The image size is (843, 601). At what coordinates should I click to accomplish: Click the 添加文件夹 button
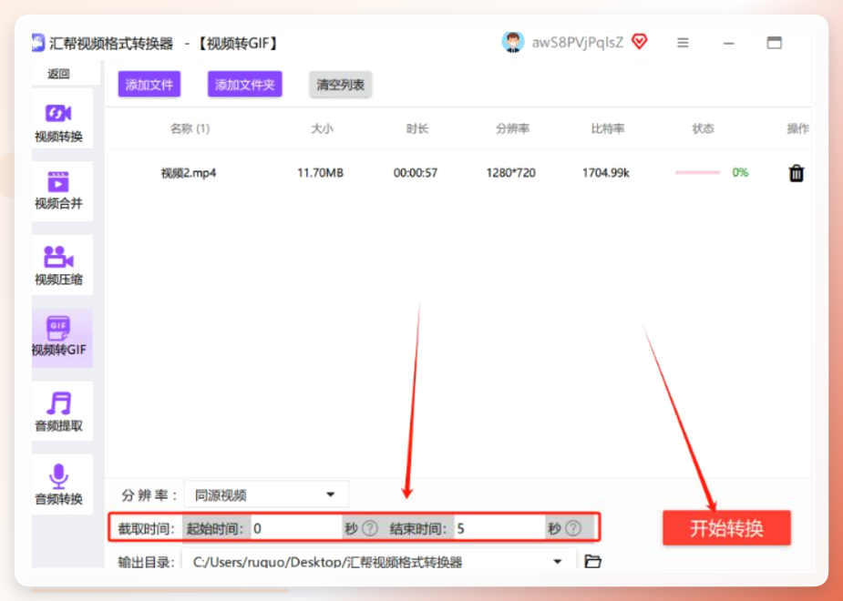click(244, 85)
